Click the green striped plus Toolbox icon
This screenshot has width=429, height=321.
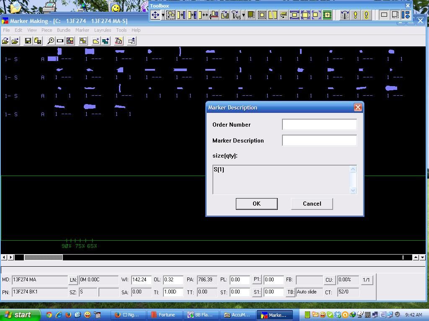pyautogui.click(x=327, y=15)
